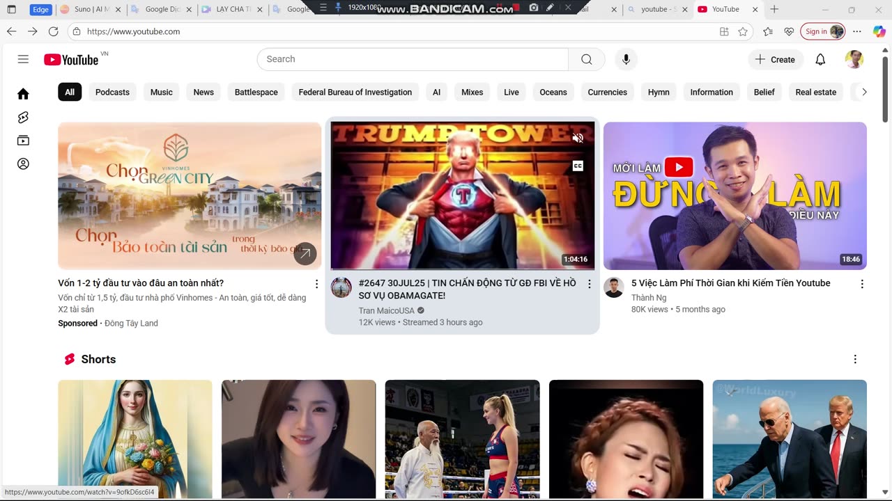Open Tran MaicoUSA channel avatar

(x=341, y=287)
